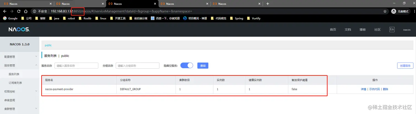Open the Spring bookmark folder
The image size is (416, 114).
point(237,18)
